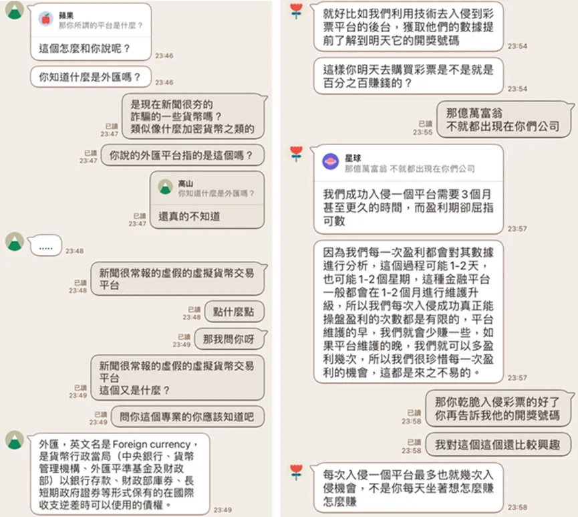Viewport: 578px width, 517px height.
Task: Click the red tulip avatar beside the 彩票平台 message
Action: pyautogui.click(x=296, y=11)
